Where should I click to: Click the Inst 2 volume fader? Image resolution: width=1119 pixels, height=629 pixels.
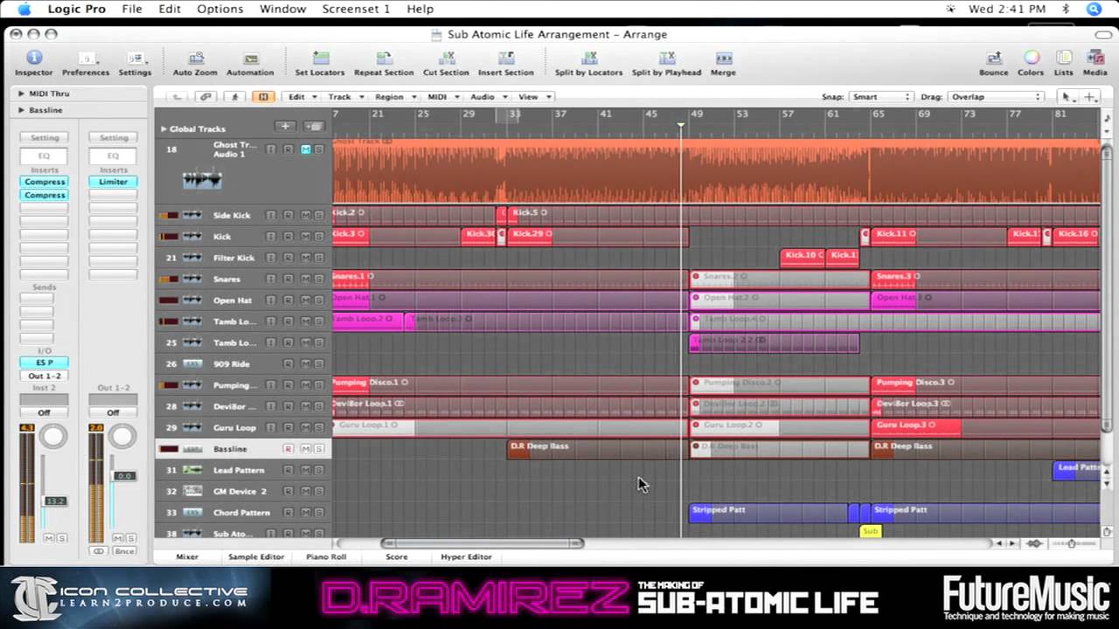(55, 501)
